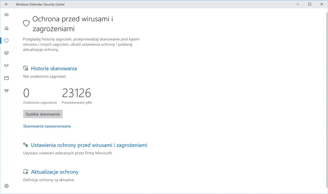Screen dimensions: 328x194
Task: Open Skanowanie zaawansowane link
Action: coord(47,126)
